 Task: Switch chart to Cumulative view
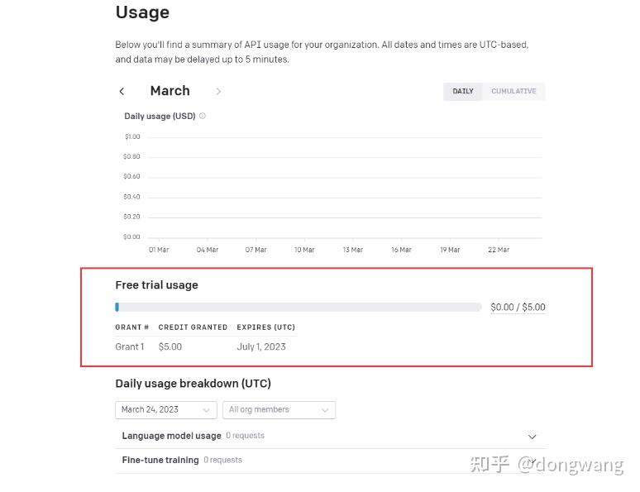click(513, 91)
